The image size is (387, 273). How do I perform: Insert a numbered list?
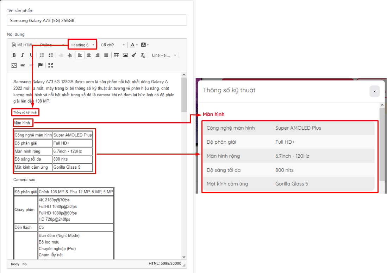point(42,55)
